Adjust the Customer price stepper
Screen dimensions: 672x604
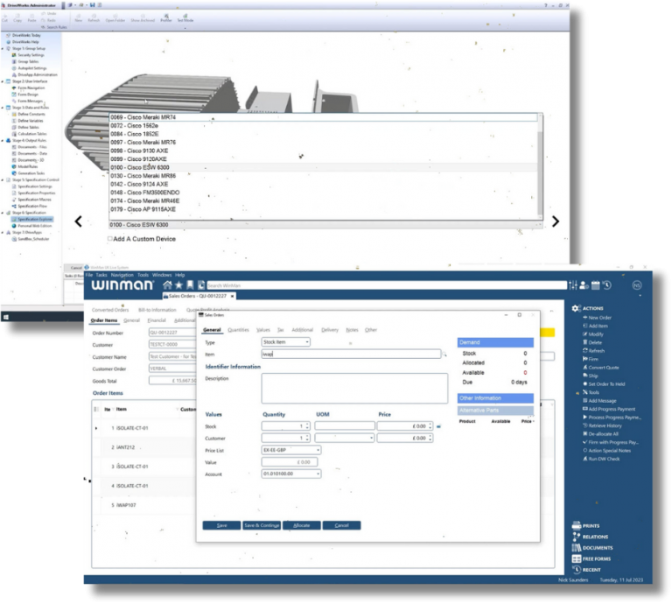[430, 438]
